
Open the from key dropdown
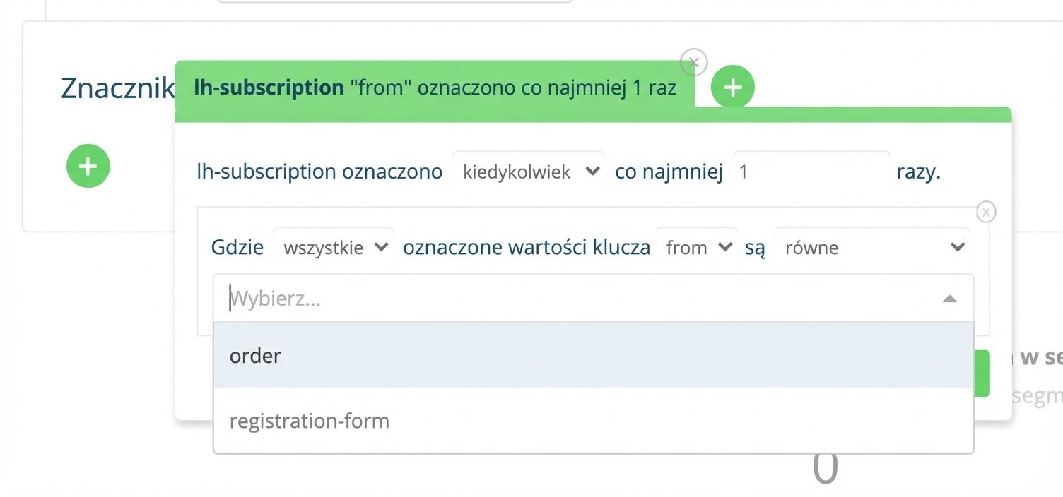coord(696,247)
